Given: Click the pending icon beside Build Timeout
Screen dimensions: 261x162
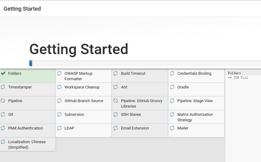Looking at the screenshot, I should tap(116, 73).
